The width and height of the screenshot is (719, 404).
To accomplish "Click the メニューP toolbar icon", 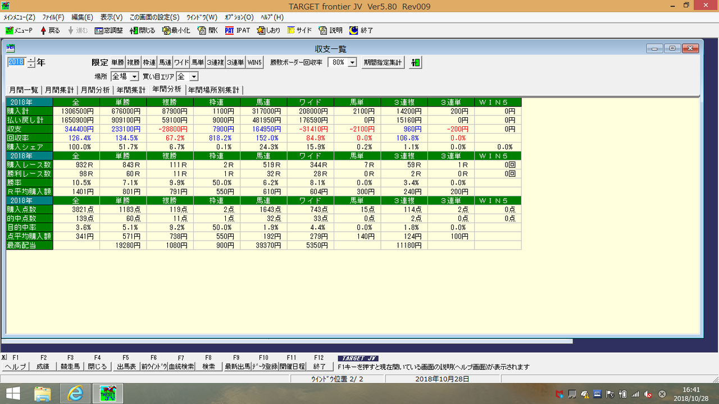I will (x=19, y=30).
